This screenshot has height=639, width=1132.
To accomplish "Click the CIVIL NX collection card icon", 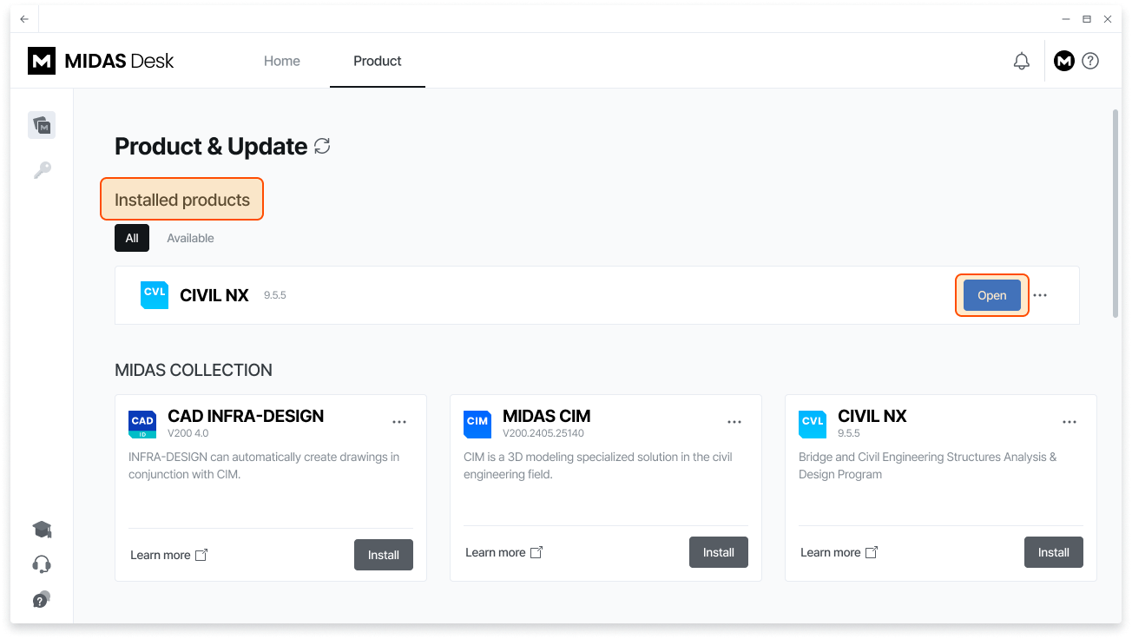I will coord(813,425).
